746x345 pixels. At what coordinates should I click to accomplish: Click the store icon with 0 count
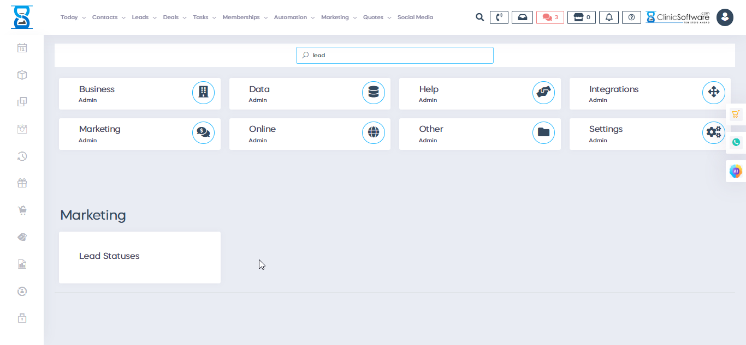pyautogui.click(x=581, y=17)
